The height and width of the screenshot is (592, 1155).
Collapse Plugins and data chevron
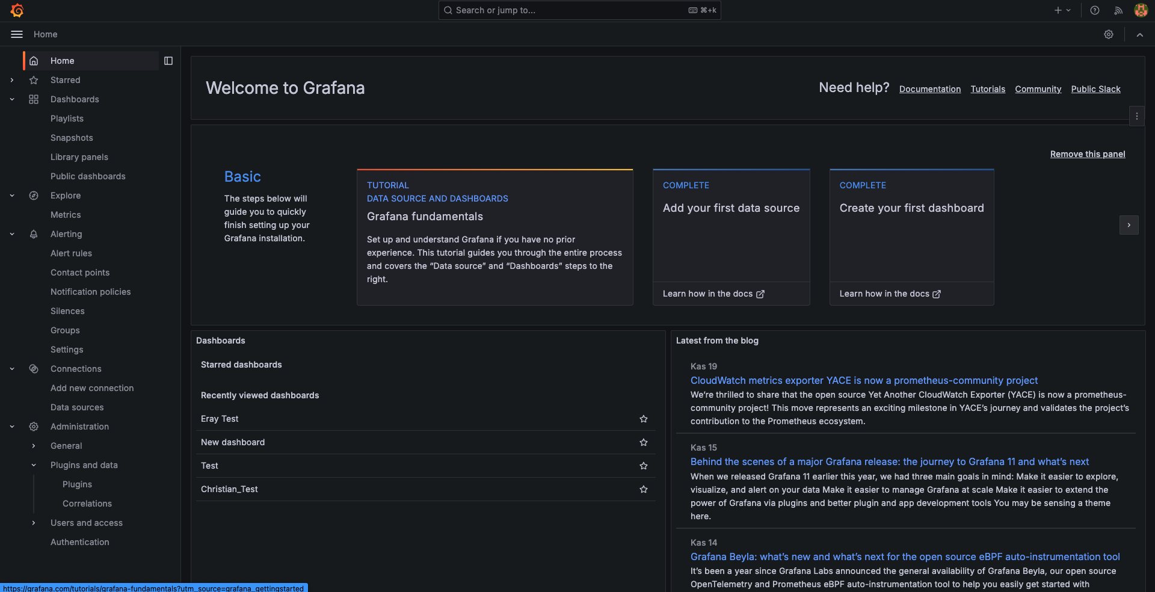(x=34, y=465)
